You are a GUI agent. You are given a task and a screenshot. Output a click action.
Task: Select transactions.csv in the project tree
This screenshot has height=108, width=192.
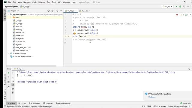pyautogui.click(x=22, y=50)
